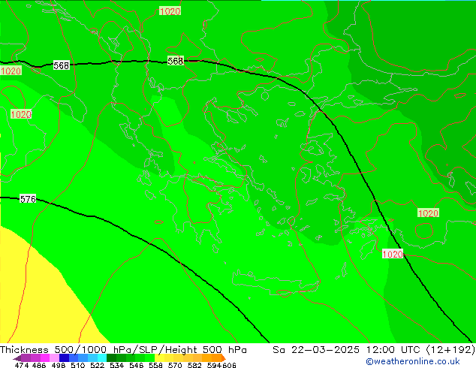The image size is (476, 368).
Task: Select the dark green 534 legend swatch
Action: [111, 357]
